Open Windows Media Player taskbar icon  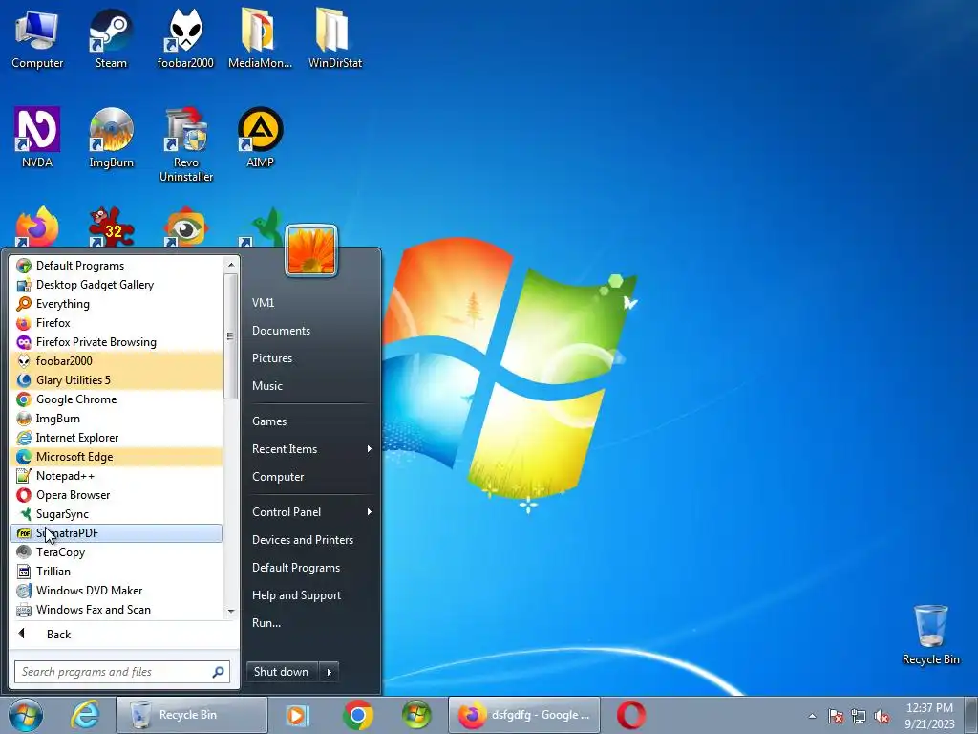pyautogui.click(x=297, y=715)
